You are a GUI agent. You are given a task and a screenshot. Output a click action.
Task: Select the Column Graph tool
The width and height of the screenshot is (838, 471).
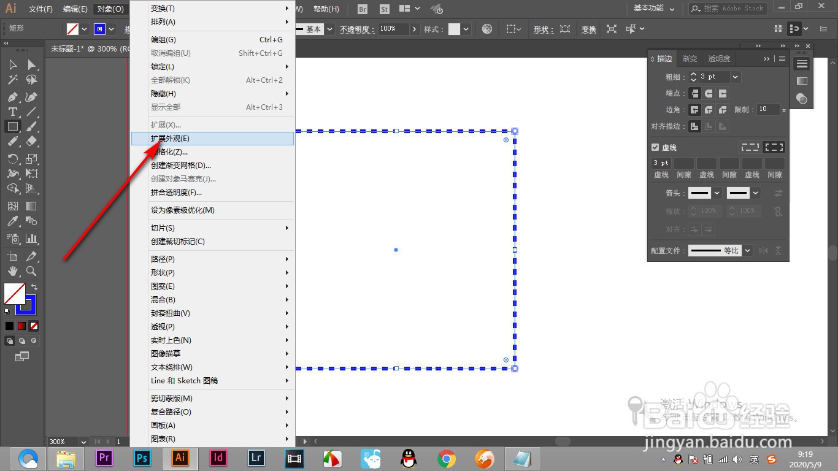pyautogui.click(x=31, y=239)
